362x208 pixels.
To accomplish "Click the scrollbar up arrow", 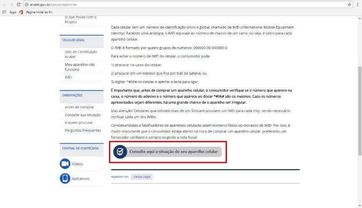I will point(360,18).
